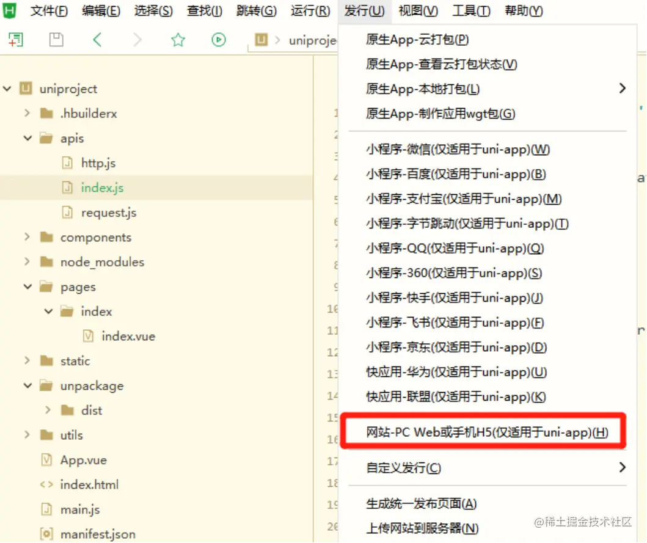Click the index.html code bracket icon

[x=46, y=484]
